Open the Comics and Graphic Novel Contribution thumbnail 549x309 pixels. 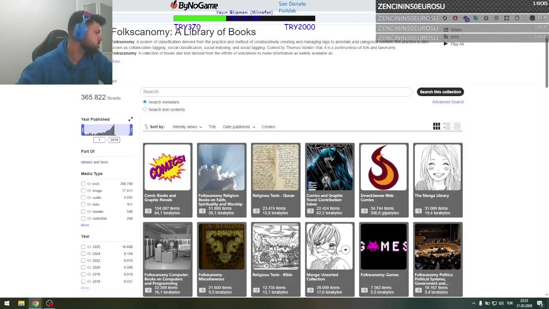[x=329, y=167]
